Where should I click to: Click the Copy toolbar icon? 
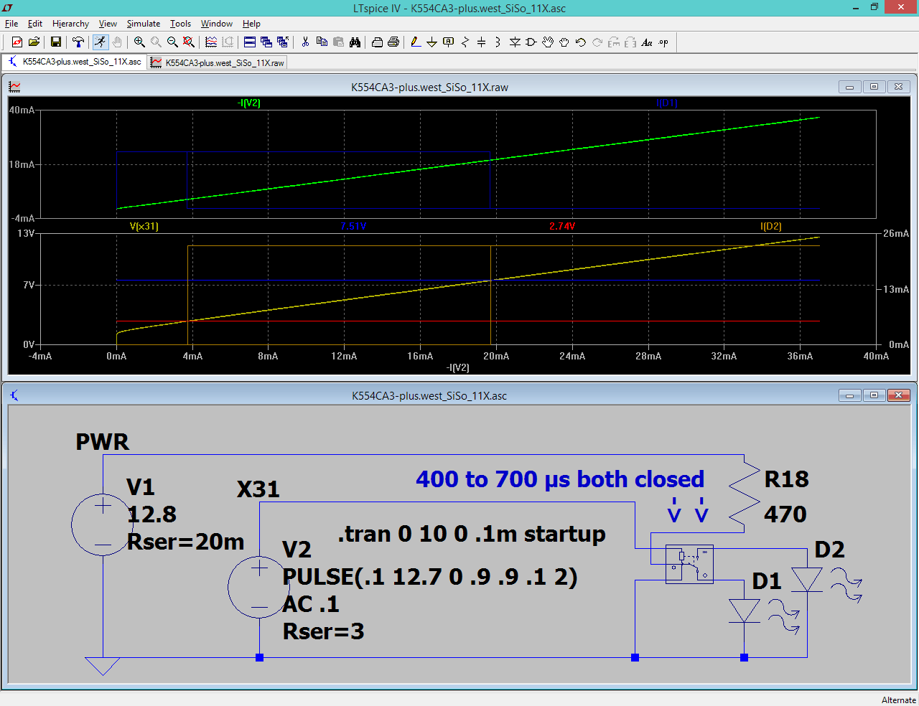coord(322,42)
